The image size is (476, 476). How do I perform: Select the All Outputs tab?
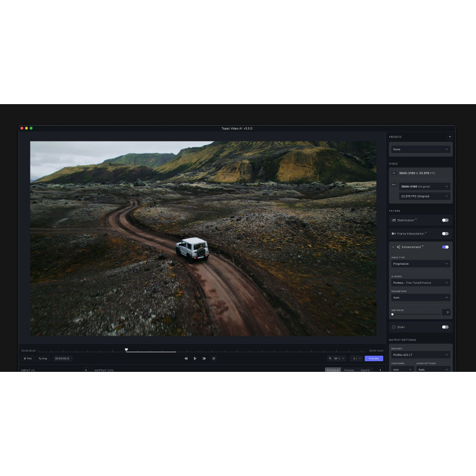(x=333, y=370)
